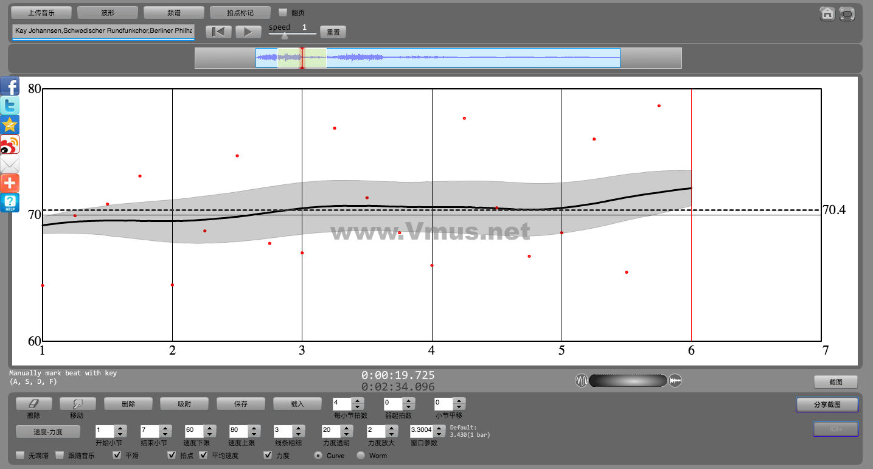Switch to the 波形 waveform view
The height and width of the screenshot is (469, 873).
[x=107, y=12]
